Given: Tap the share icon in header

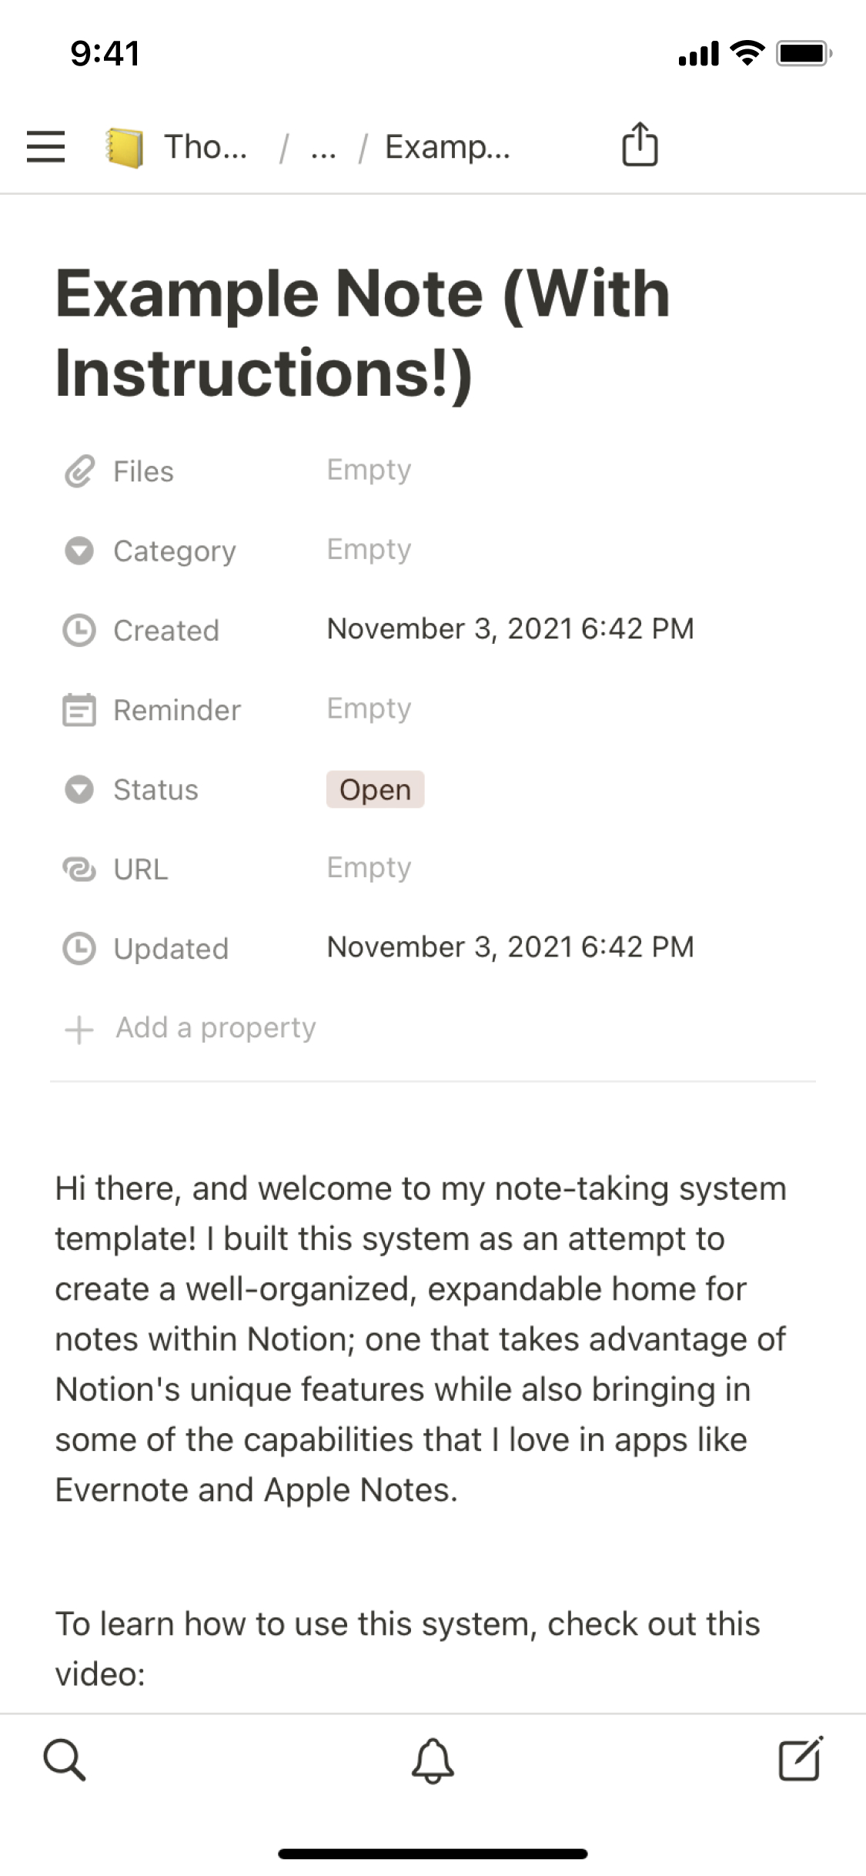Looking at the screenshot, I should coord(639,144).
